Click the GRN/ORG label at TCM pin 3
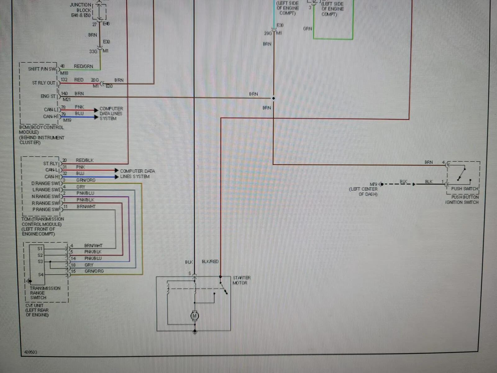Viewport: 497px width, 373px height. click(86, 180)
